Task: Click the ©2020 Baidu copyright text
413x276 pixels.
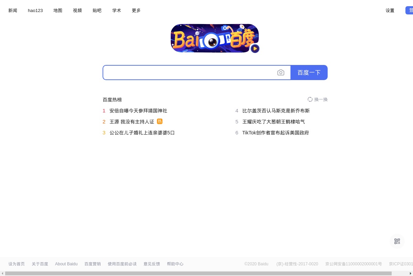Action: coord(256,264)
